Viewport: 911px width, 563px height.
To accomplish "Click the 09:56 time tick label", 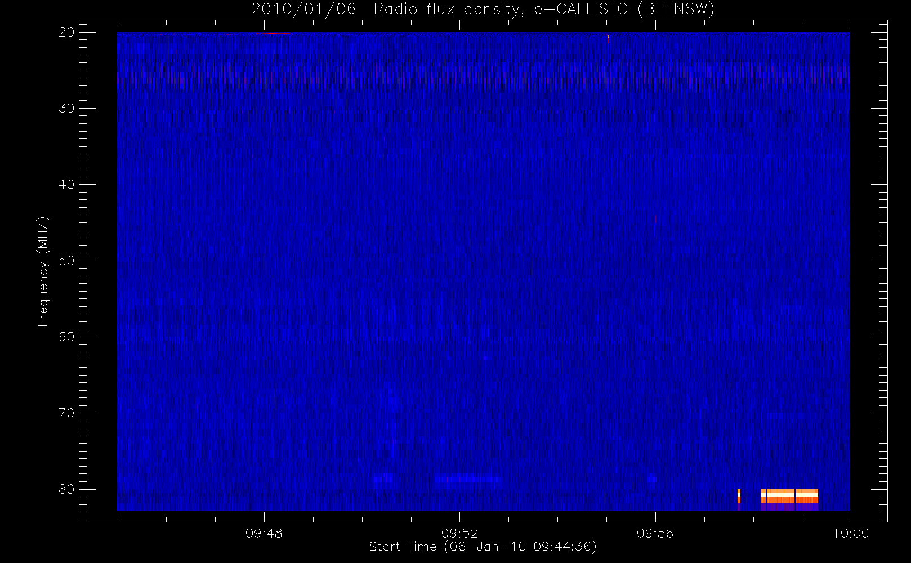I will tap(655, 533).
